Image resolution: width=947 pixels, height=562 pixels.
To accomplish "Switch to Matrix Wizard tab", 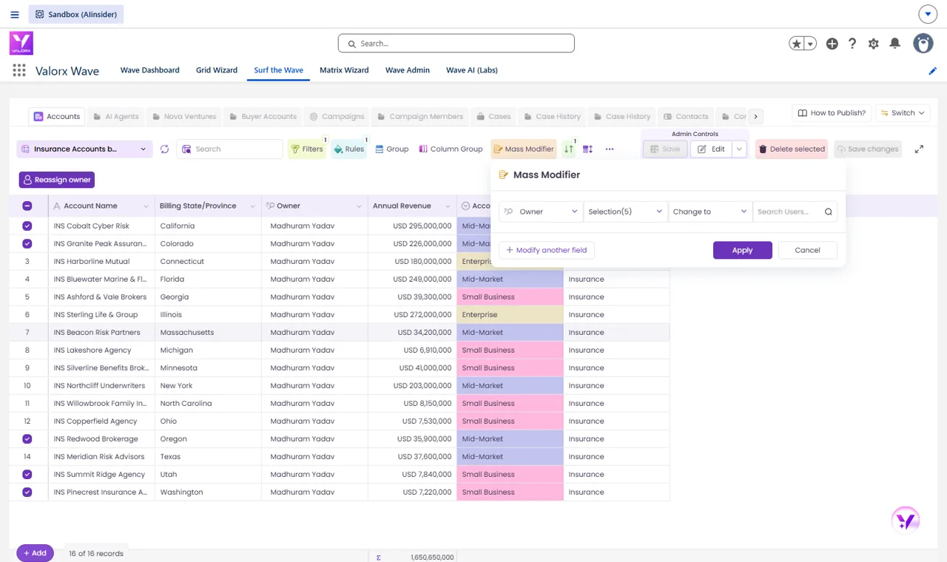I will (x=344, y=70).
